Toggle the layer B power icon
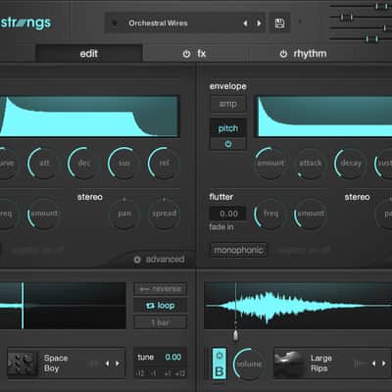 [x=220, y=356]
